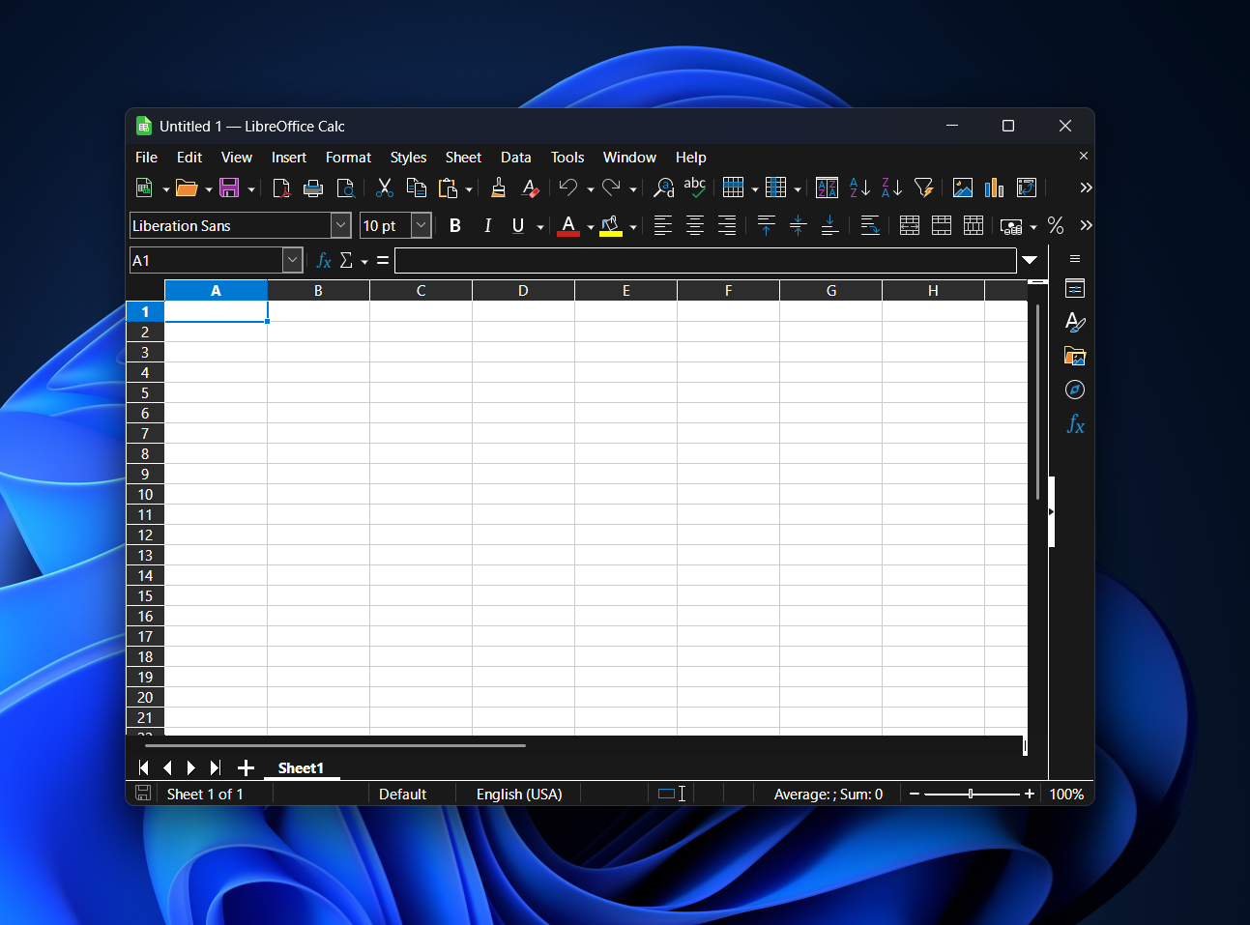This screenshot has width=1250, height=925.
Task: Insert a Pivot Table
Action: pyautogui.click(x=1027, y=188)
